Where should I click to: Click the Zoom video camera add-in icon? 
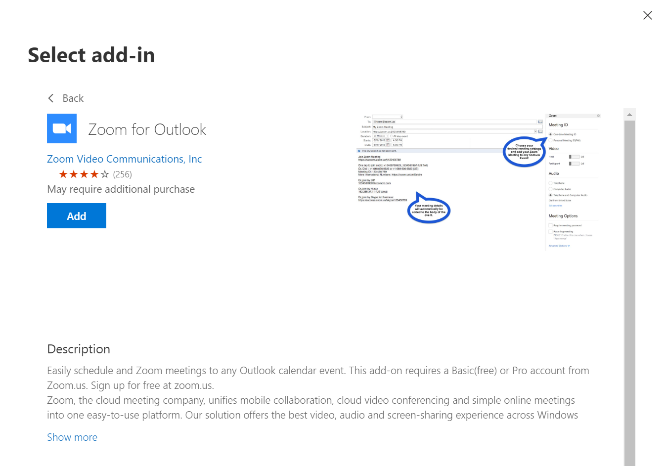[61, 128]
